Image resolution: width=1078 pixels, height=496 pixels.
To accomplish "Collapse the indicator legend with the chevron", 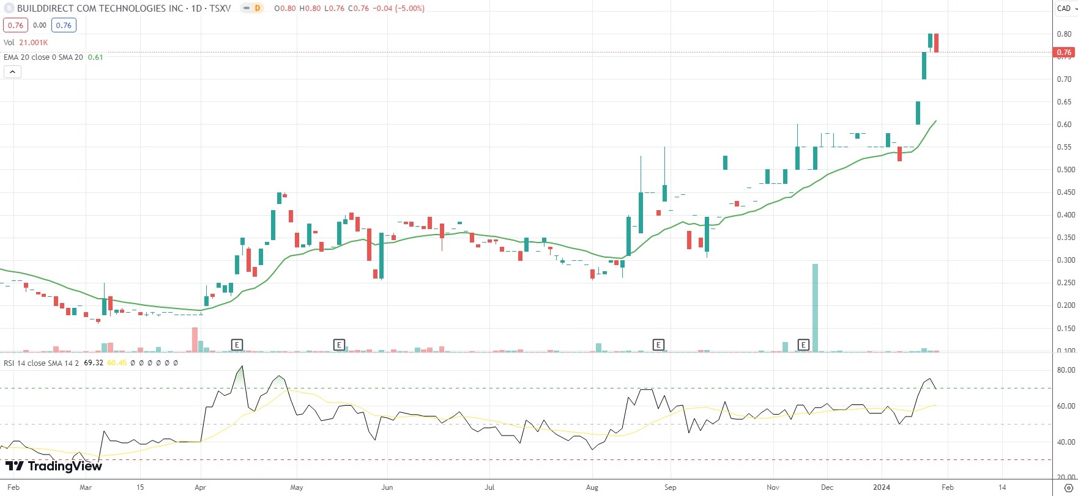I will [12, 72].
